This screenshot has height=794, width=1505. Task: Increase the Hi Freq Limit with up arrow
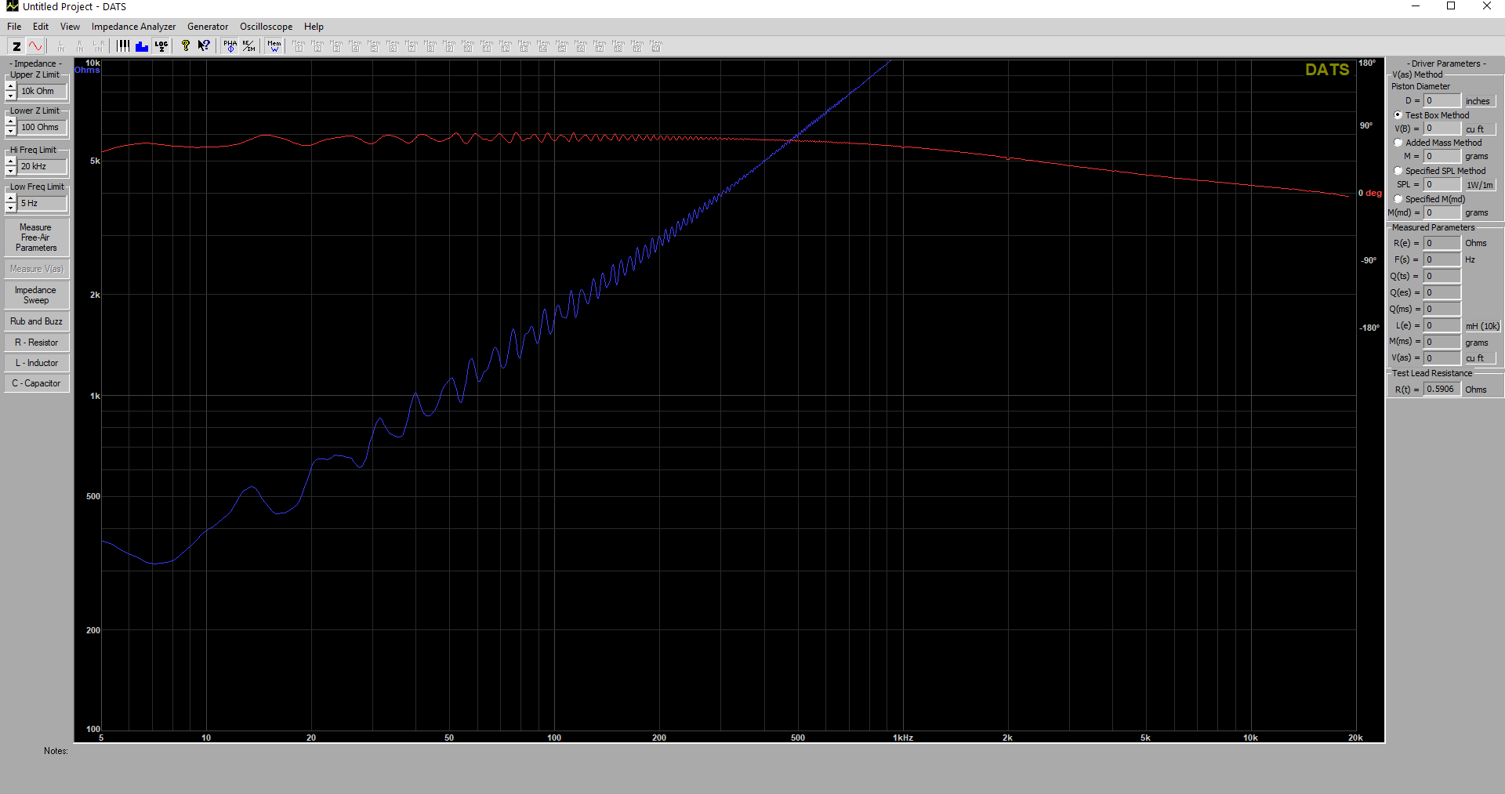(x=11, y=161)
